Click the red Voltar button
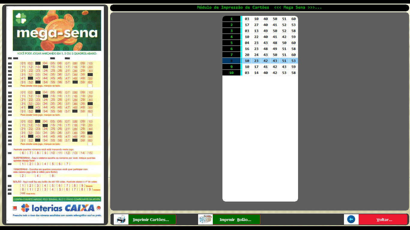410x230 pixels. (x=383, y=220)
